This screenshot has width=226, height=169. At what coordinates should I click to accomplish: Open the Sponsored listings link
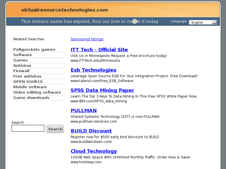(87, 39)
